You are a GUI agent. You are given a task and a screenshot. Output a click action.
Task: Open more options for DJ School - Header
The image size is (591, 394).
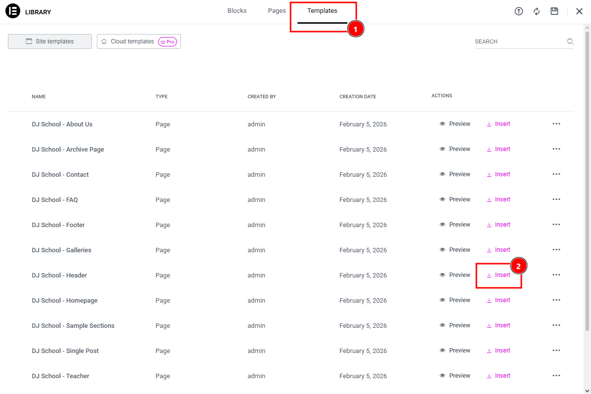556,275
